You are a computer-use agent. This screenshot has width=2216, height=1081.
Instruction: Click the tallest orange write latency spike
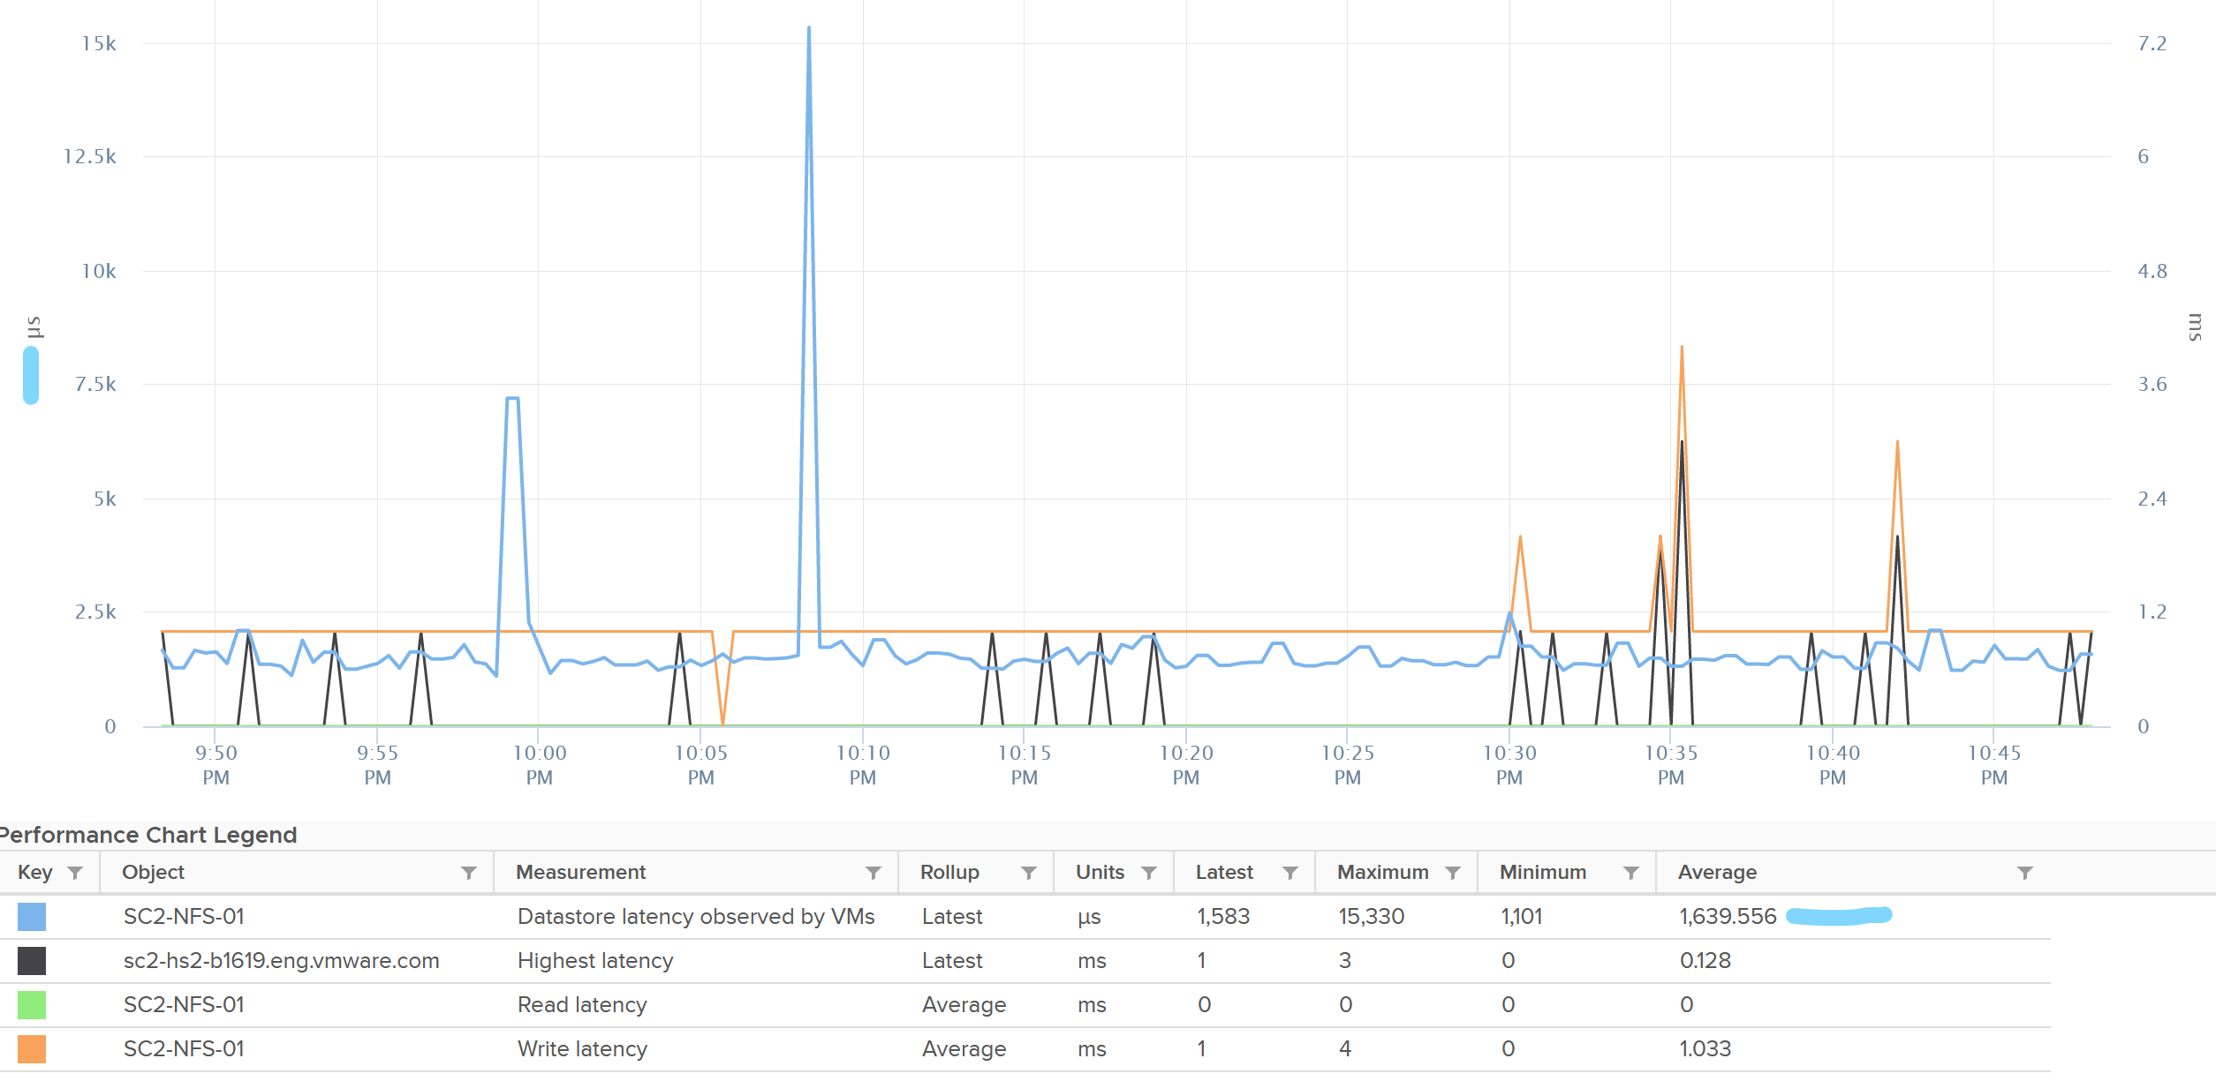[x=1682, y=347]
